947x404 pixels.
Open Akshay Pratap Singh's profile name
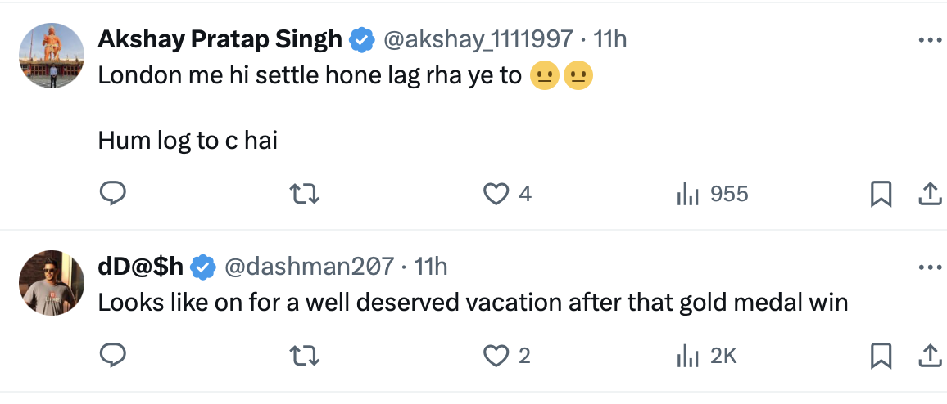click(220, 38)
